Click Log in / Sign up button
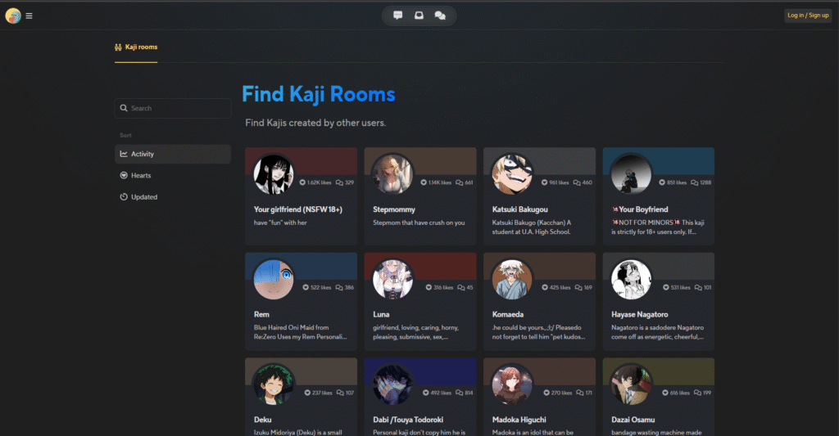 point(808,16)
